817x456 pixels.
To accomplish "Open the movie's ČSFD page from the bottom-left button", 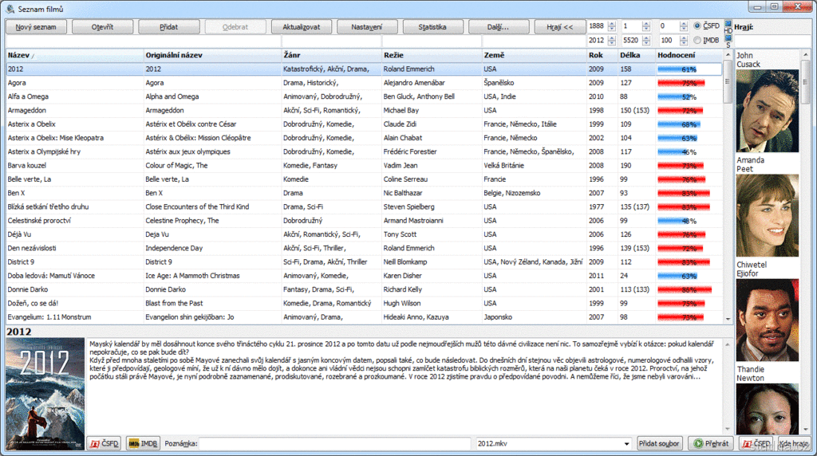I will tap(105, 443).
